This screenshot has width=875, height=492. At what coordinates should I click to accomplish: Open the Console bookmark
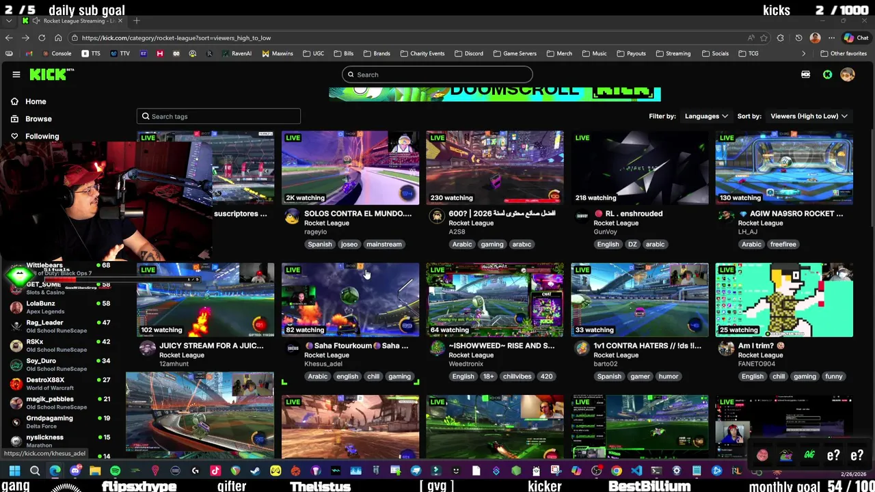[57, 53]
